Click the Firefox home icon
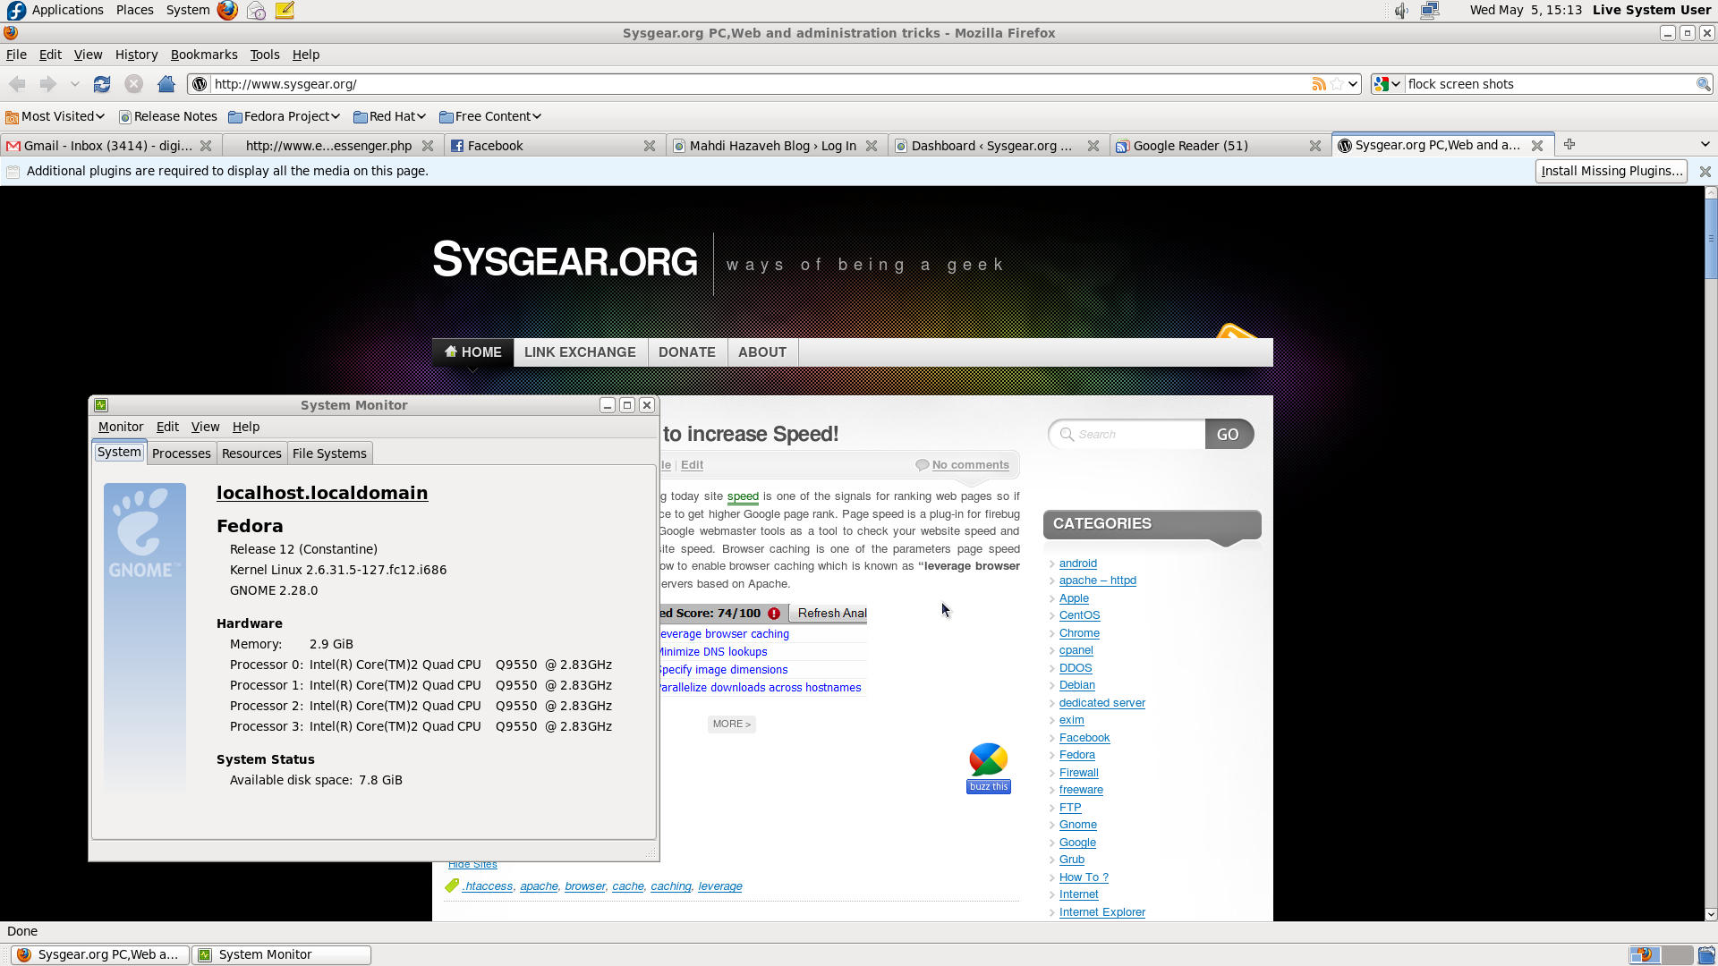Image resolution: width=1718 pixels, height=966 pixels. pyautogui.click(x=166, y=84)
